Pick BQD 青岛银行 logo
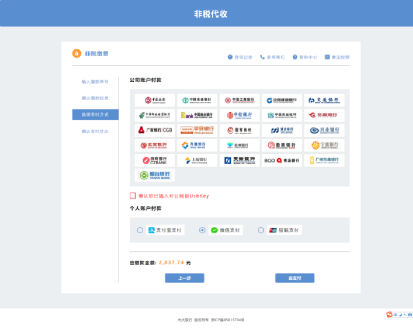Screen dimensions: 413x329 pyautogui.click(x=281, y=160)
